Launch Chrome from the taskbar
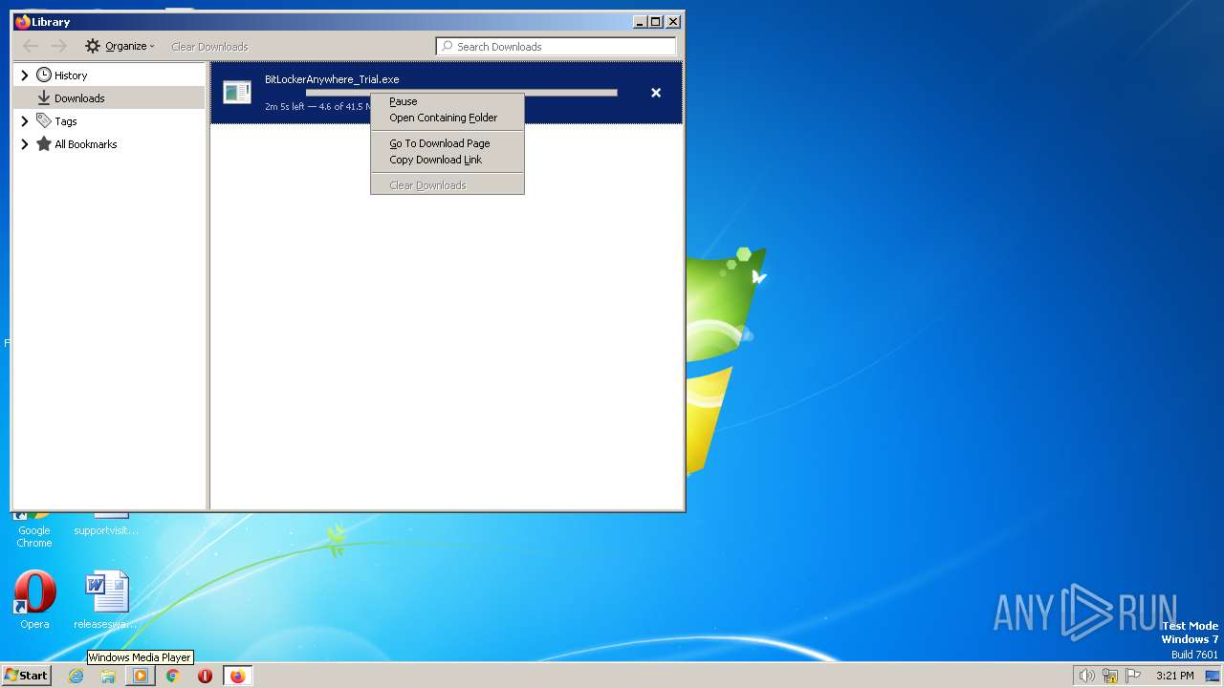Viewport: 1224px width, 688px height. coord(173,676)
